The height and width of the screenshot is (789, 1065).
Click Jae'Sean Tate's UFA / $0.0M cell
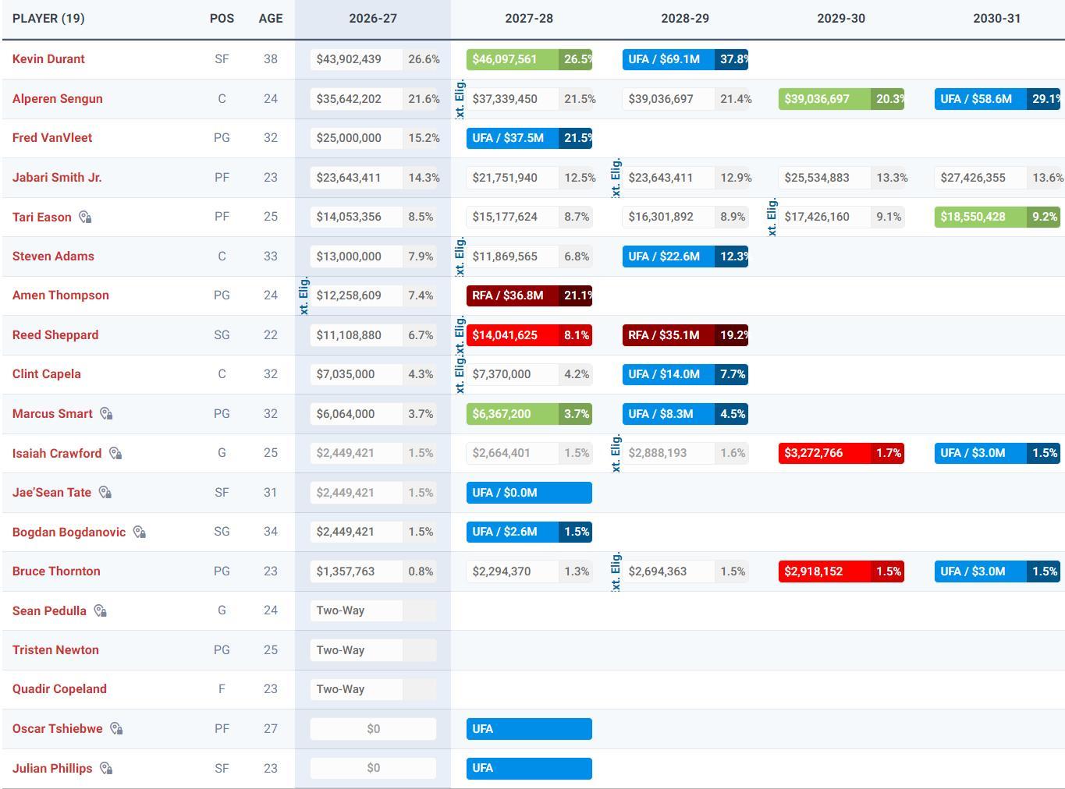[x=529, y=493]
